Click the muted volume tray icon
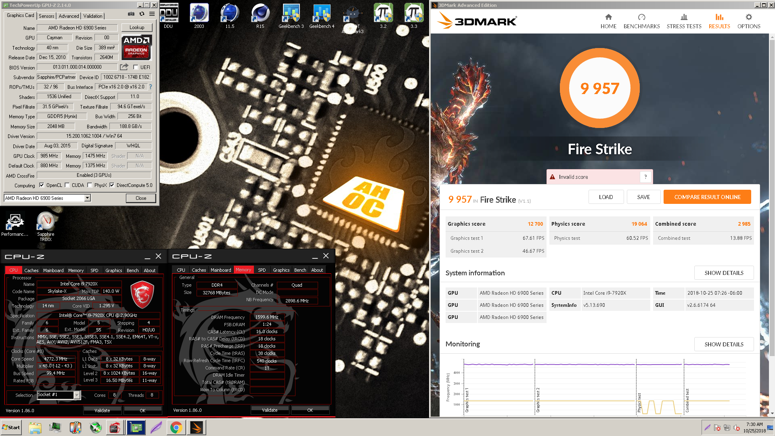 737,428
